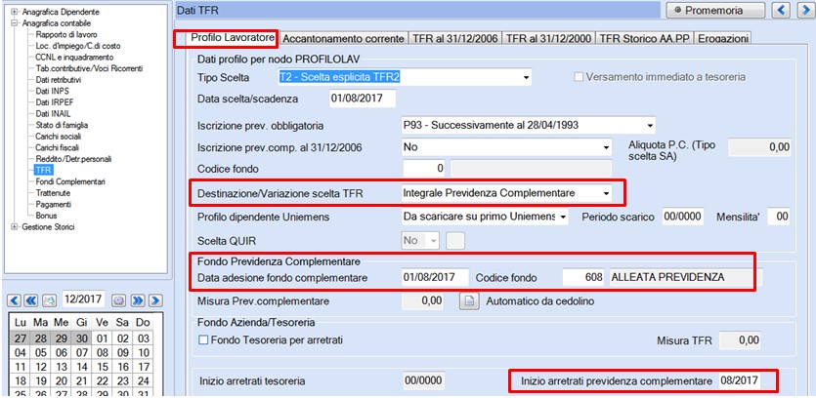Viewport: 816px width, 398px height.
Task: Click the Inizio arretrati tesoreria field
Action: pyautogui.click(x=423, y=381)
